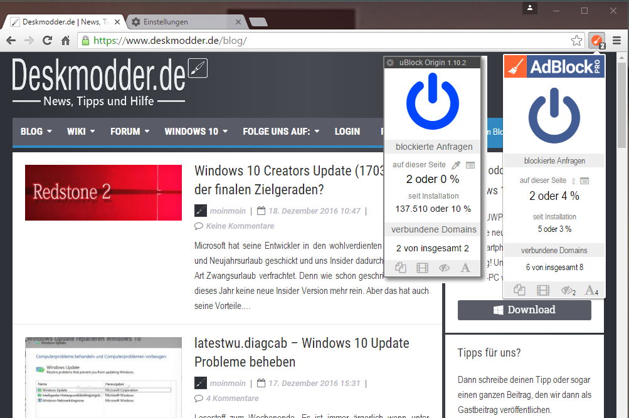Click the 'Tipps für uns?' heading
The width and height of the screenshot is (629, 418).
coord(489,353)
